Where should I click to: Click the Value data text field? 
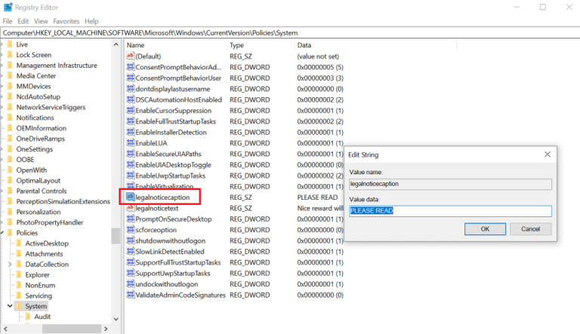tap(450, 211)
